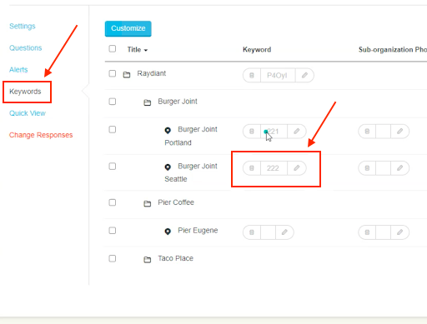The width and height of the screenshot is (427, 324).
Task: Click Burger Joint Portland sub-organization phone pencil
Action: (399, 131)
